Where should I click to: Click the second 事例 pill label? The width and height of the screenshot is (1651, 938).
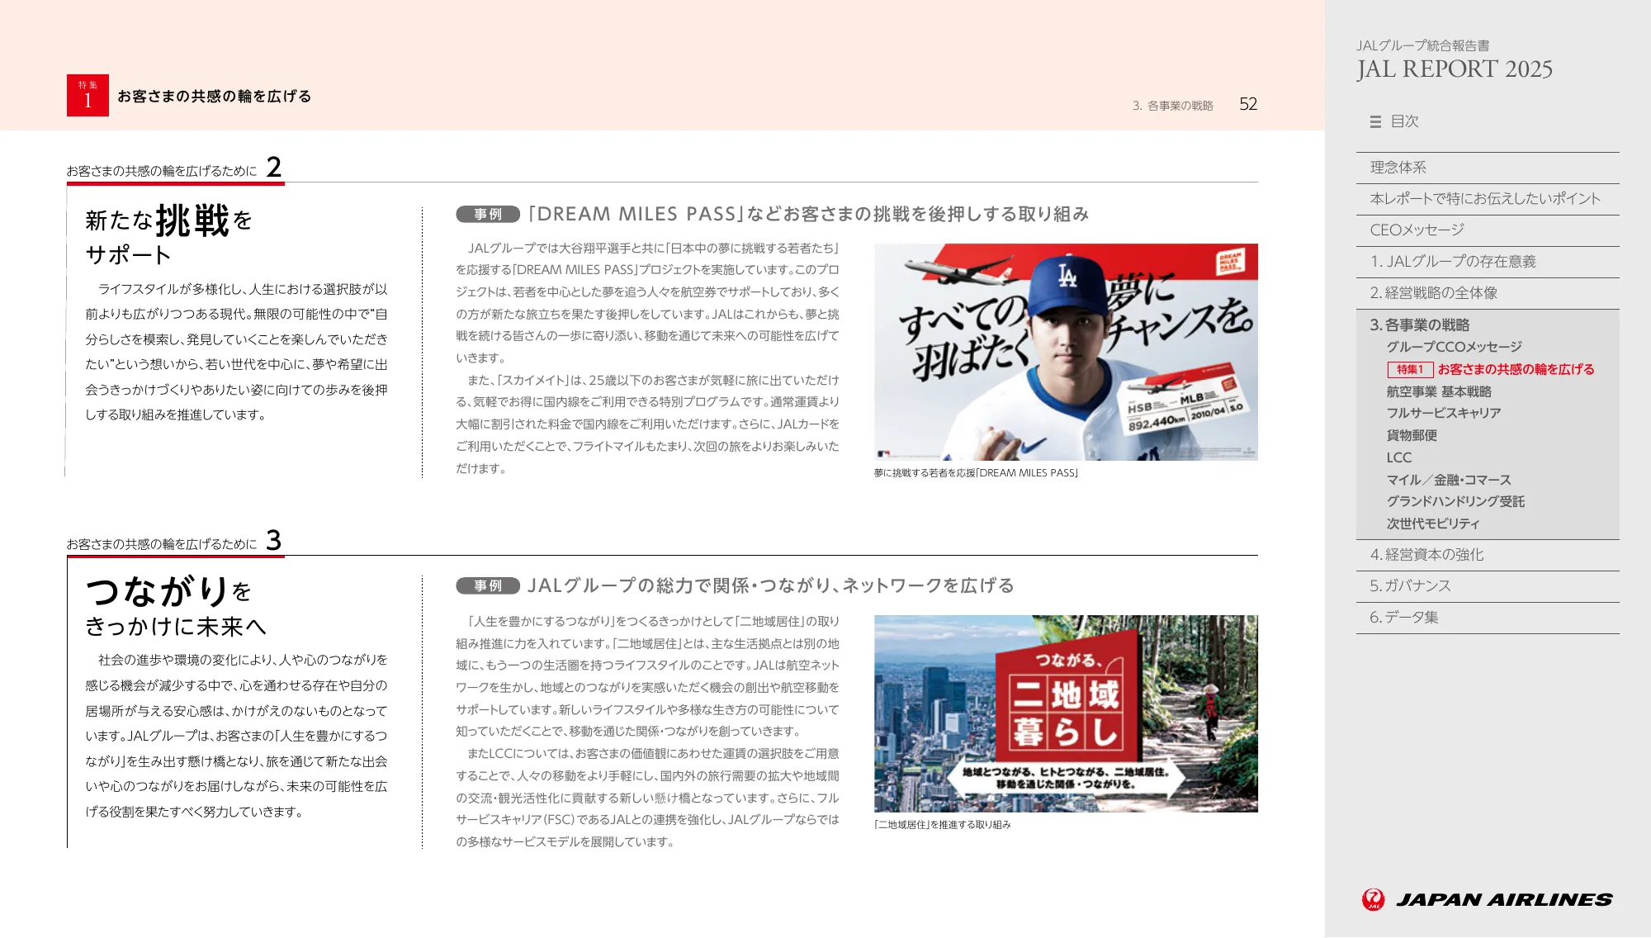click(488, 586)
